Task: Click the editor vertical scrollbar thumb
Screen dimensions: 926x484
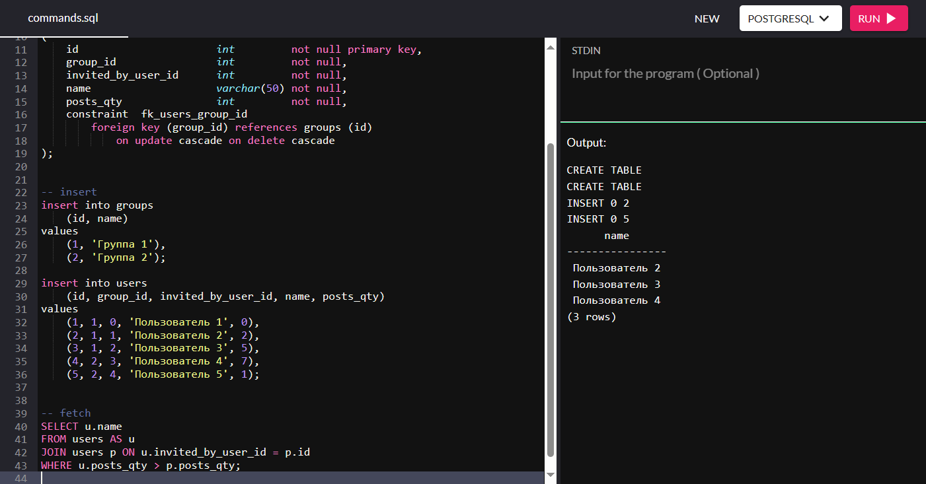Action: pos(550,298)
